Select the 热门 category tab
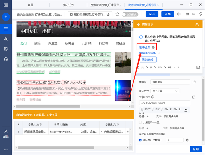The image size is (205, 155). pyautogui.click(x=23, y=43)
